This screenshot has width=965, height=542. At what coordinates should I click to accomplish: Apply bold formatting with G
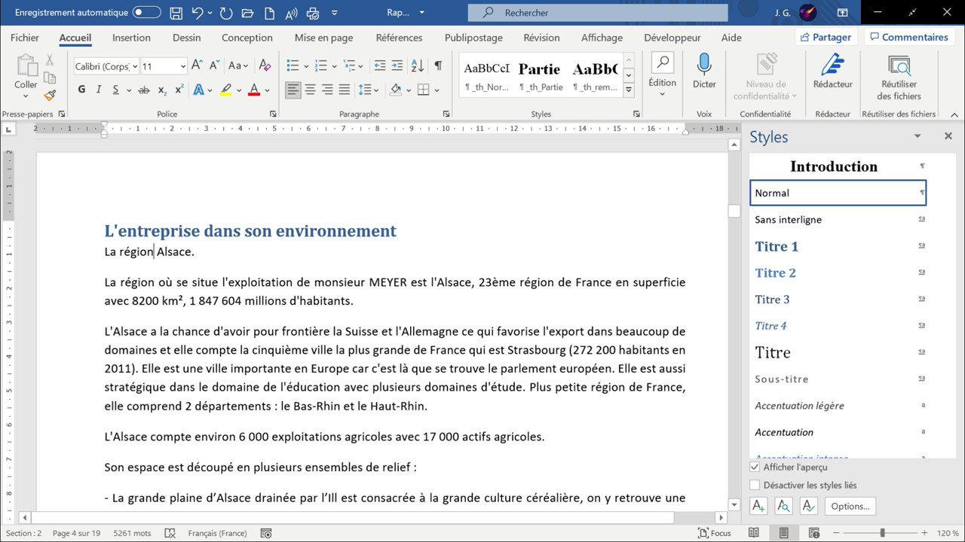pos(81,90)
